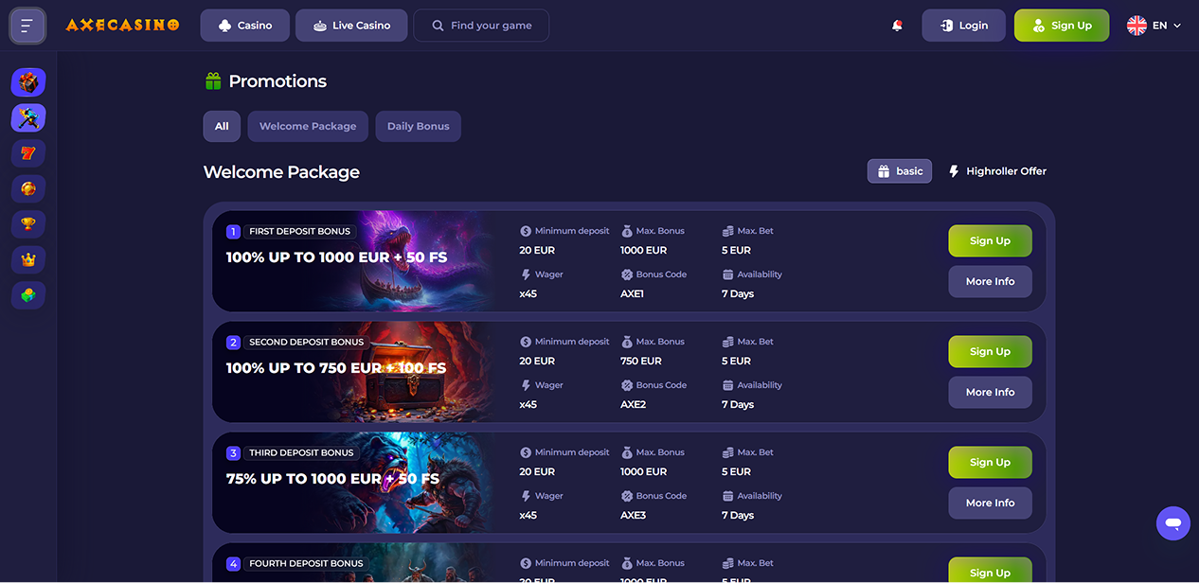Click the Login button
Image resolution: width=1199 pixels, height=583 pixels.
[963, 26]
